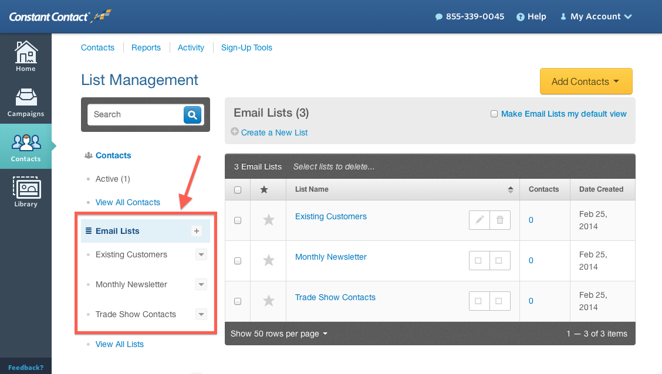Click the trash icon for Existing Customers
662x374 pixels.
pos(500,220)
